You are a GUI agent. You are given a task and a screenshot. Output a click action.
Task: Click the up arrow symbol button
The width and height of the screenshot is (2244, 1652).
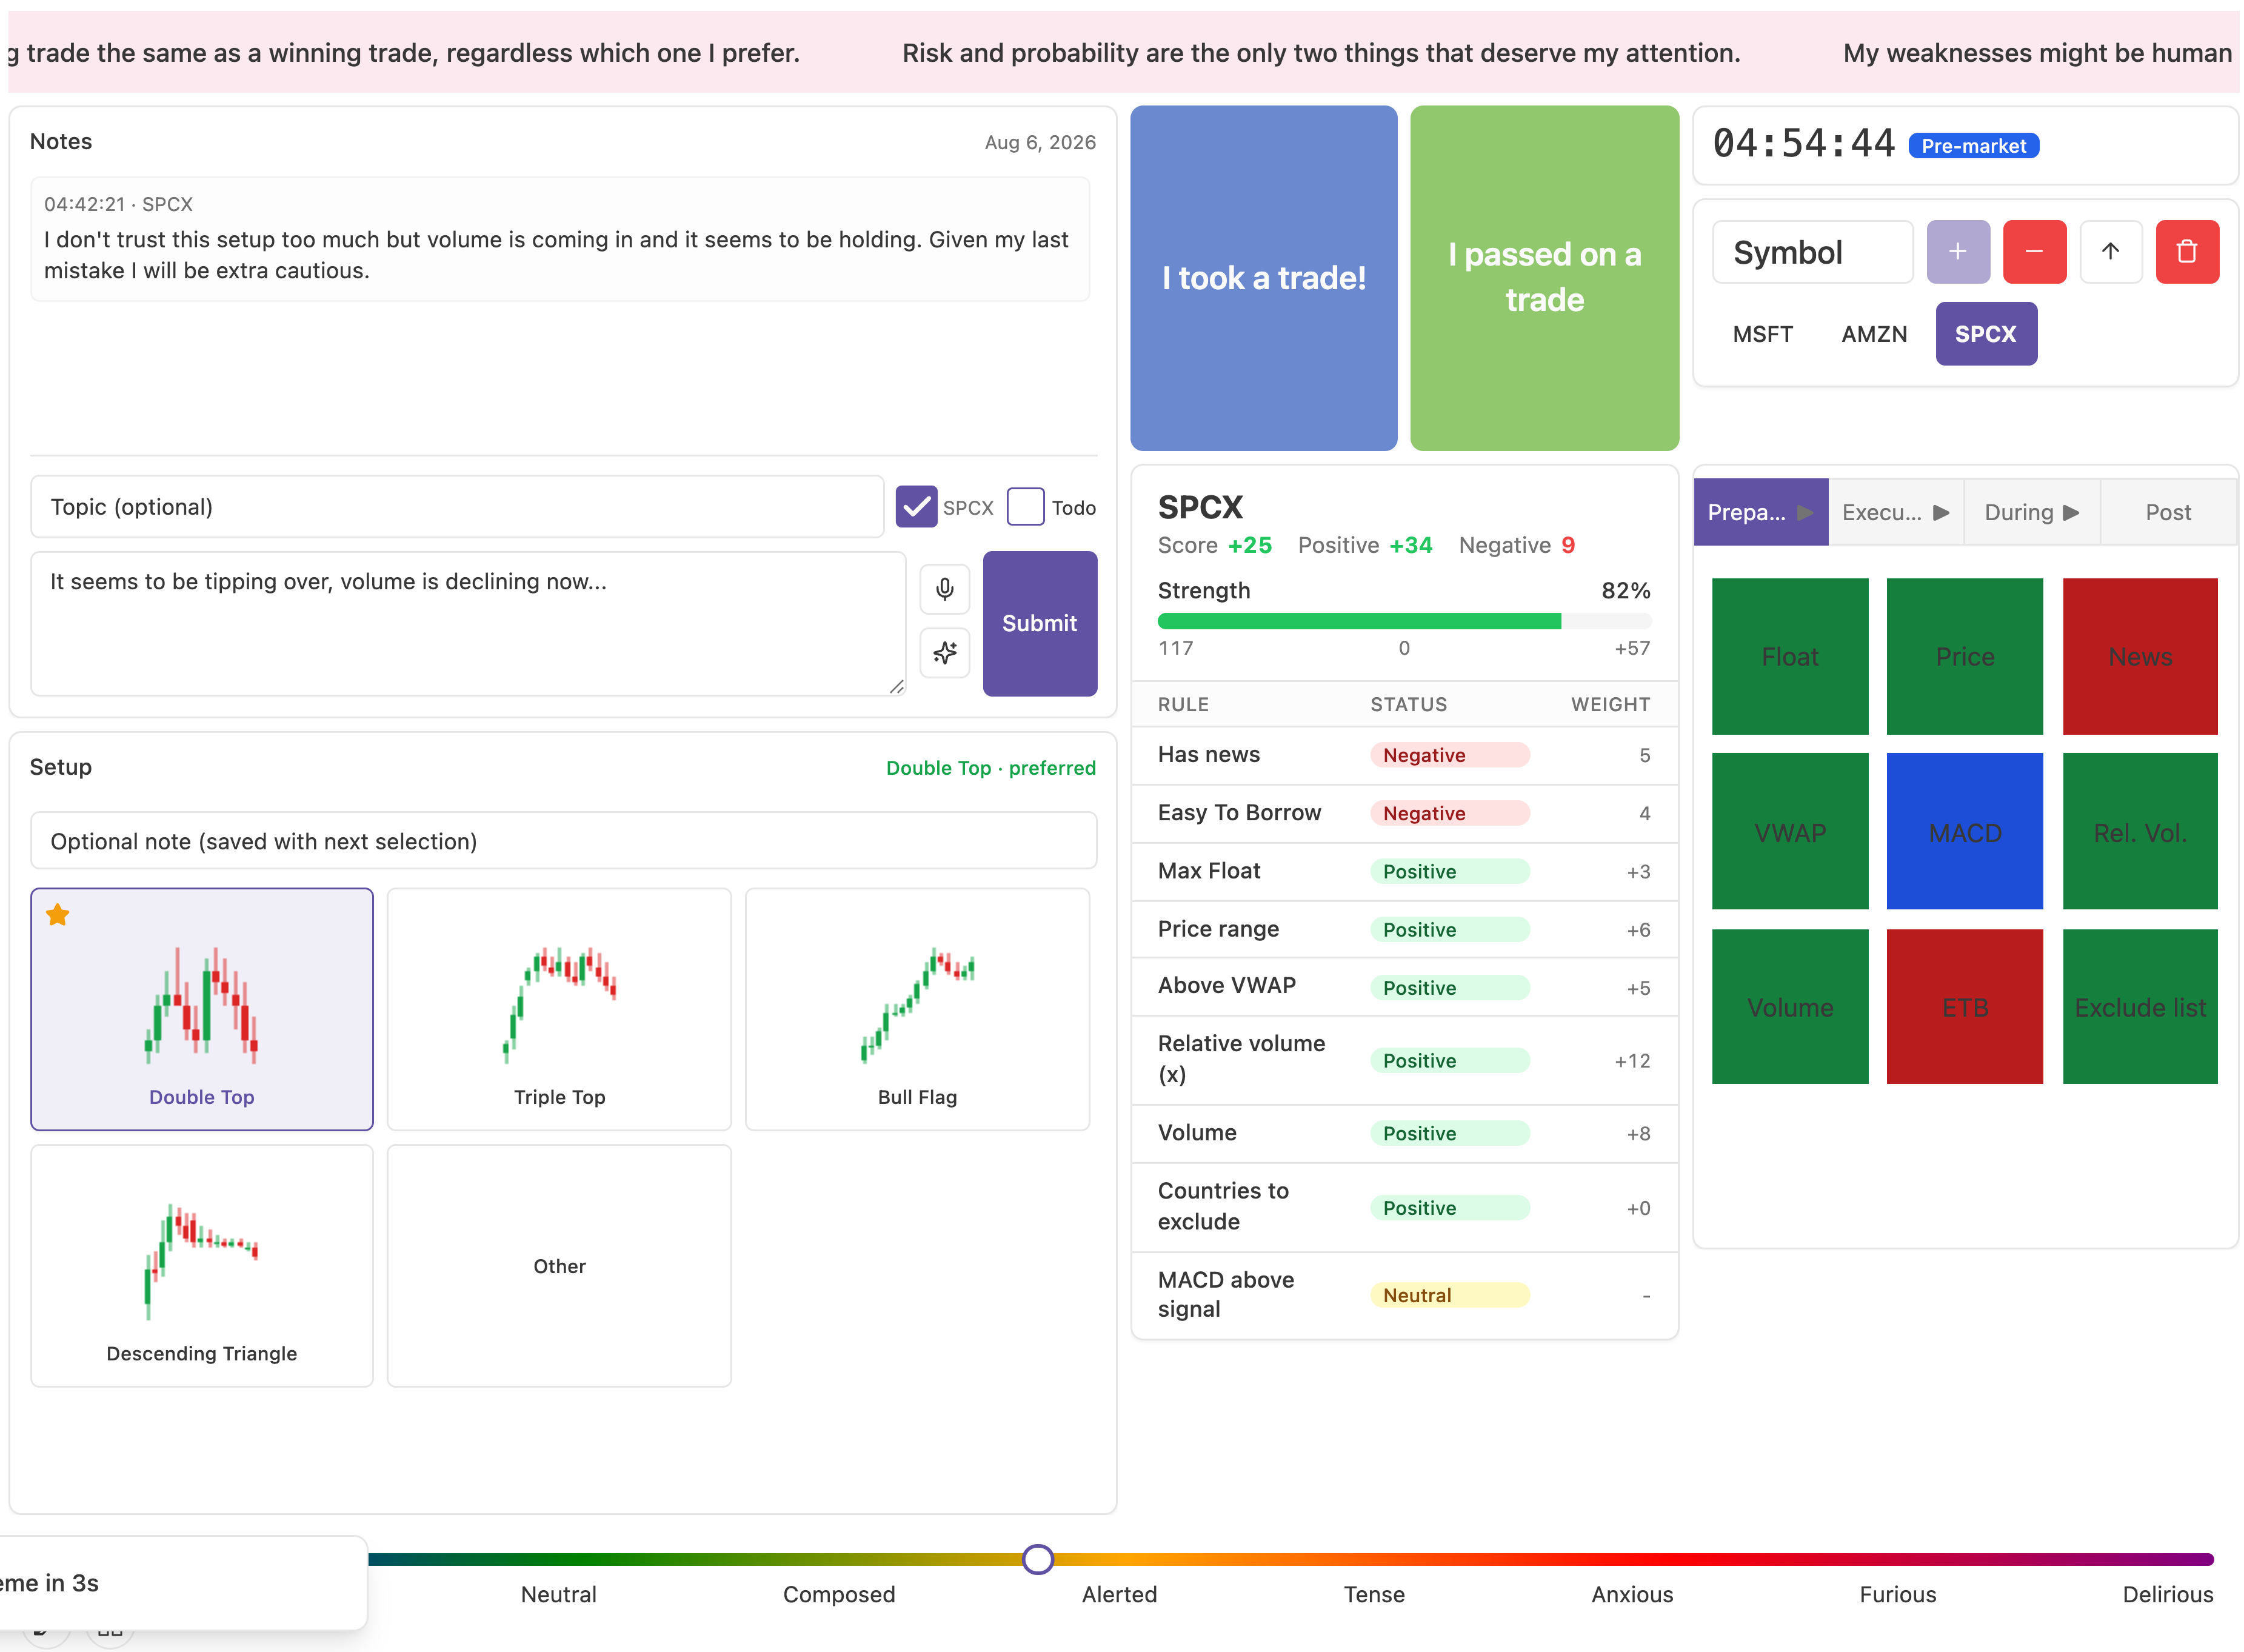(x=2110, y=252)
